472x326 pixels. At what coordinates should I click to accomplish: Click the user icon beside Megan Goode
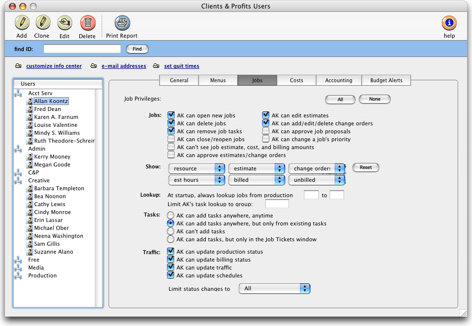pos(30,164)
